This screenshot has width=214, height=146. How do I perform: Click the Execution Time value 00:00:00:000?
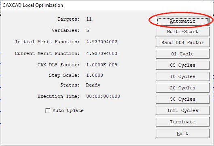[x=103, y=96]
